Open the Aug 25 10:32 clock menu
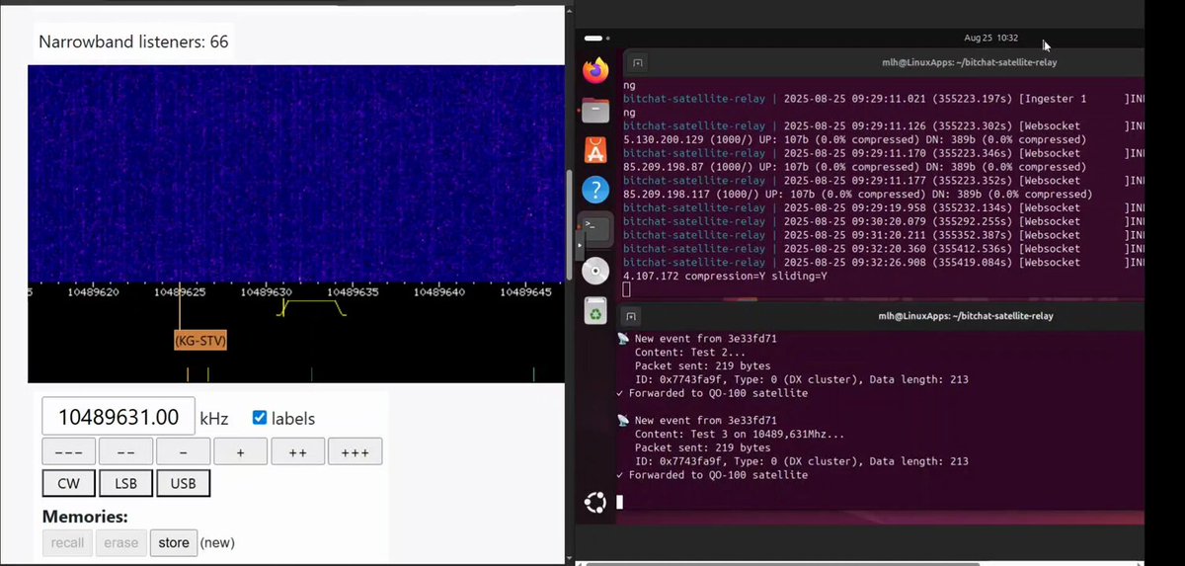 [x=990, y=38]
